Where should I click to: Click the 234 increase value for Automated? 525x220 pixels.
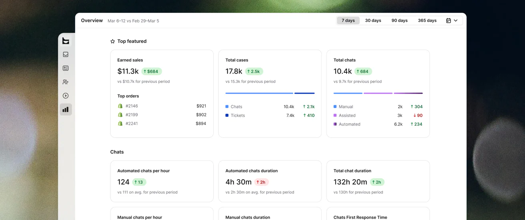[417, 124]
